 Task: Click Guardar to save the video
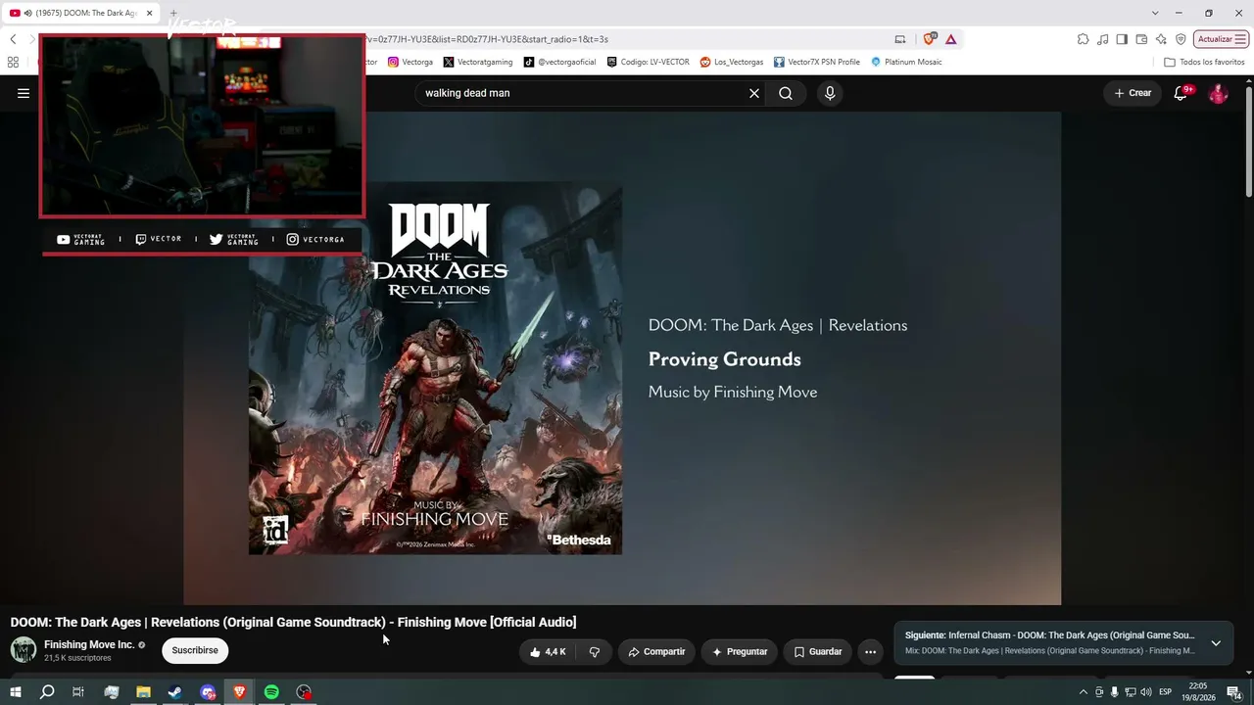click(x=817, y=651)
